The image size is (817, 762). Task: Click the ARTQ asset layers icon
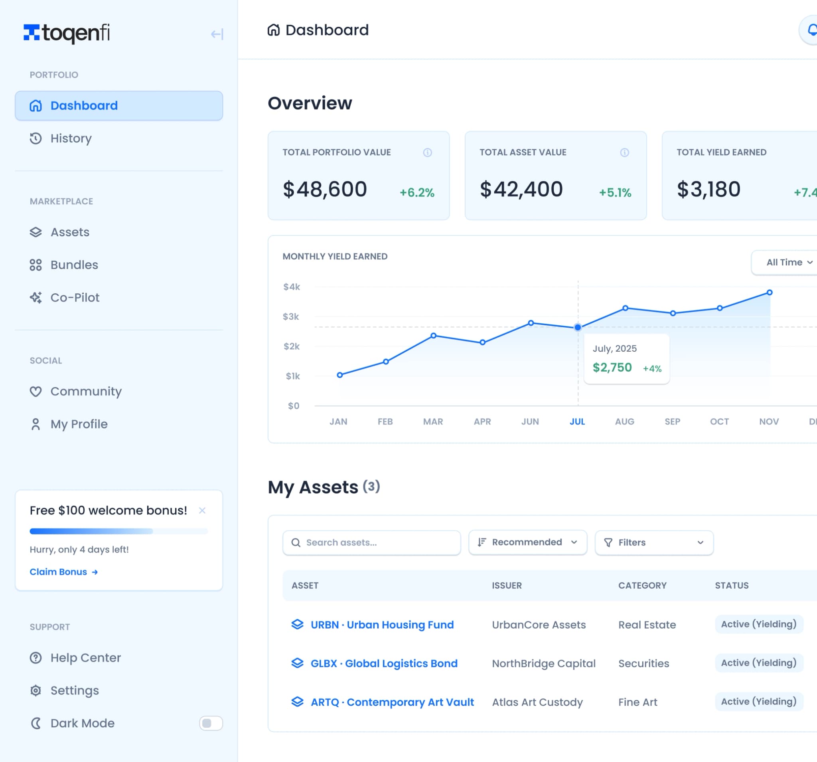(297, 702)
